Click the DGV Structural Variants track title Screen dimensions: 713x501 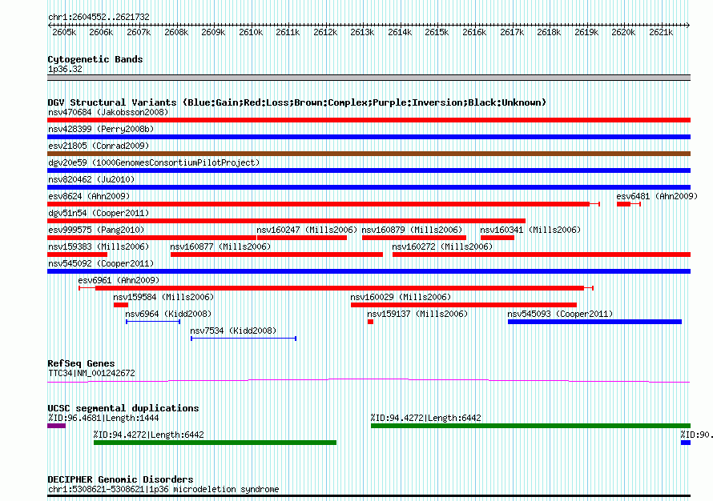pos(297,102)
